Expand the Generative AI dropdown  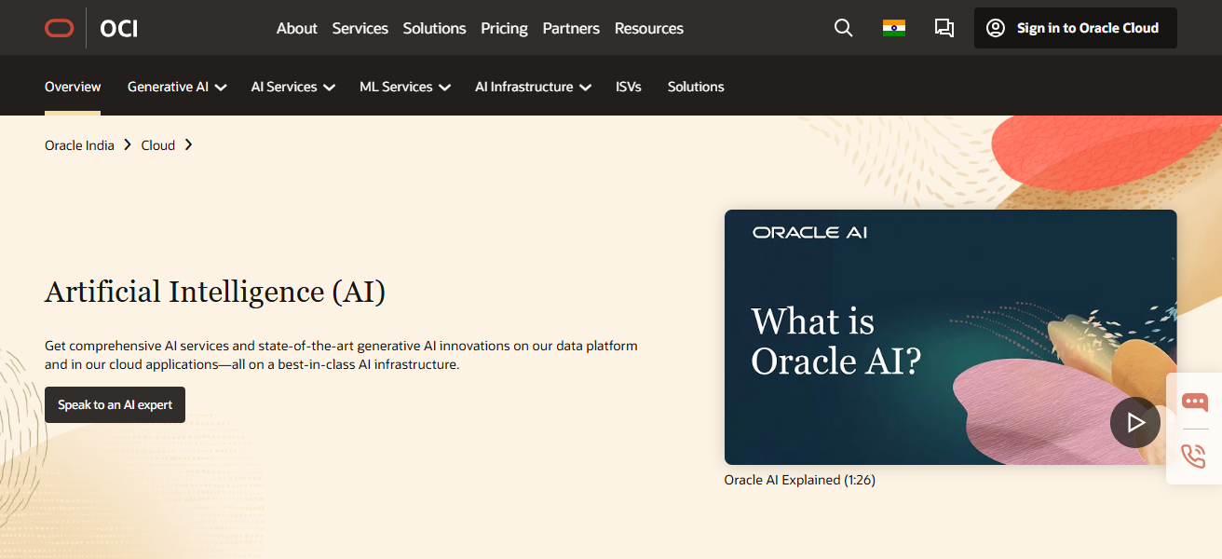(177, 86)
